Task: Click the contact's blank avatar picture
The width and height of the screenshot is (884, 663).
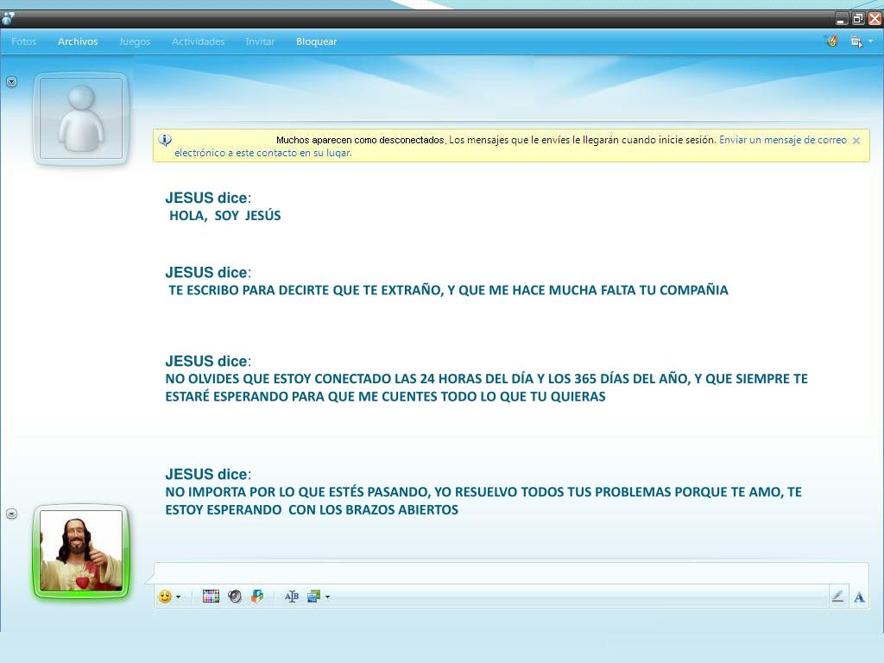Action: 81,118
